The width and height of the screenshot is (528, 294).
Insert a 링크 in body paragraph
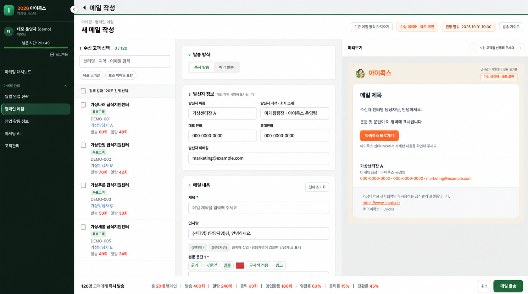(x=279, y=265)
